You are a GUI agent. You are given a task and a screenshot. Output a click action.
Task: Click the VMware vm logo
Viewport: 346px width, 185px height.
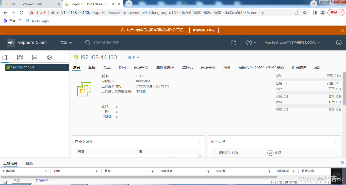tap(11, 43)
